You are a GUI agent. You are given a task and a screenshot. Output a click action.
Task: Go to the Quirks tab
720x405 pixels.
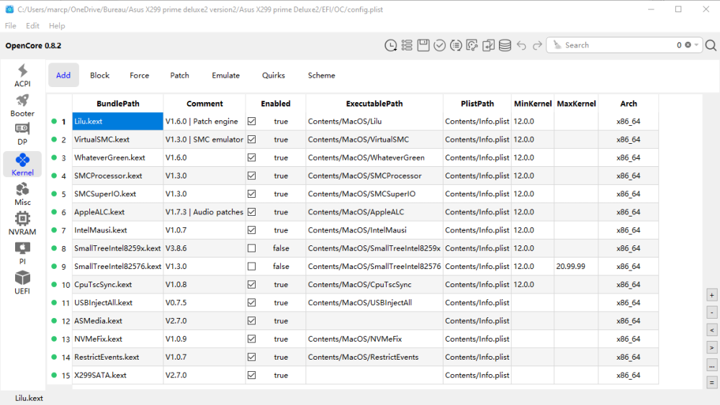click(x=273, y=76)
